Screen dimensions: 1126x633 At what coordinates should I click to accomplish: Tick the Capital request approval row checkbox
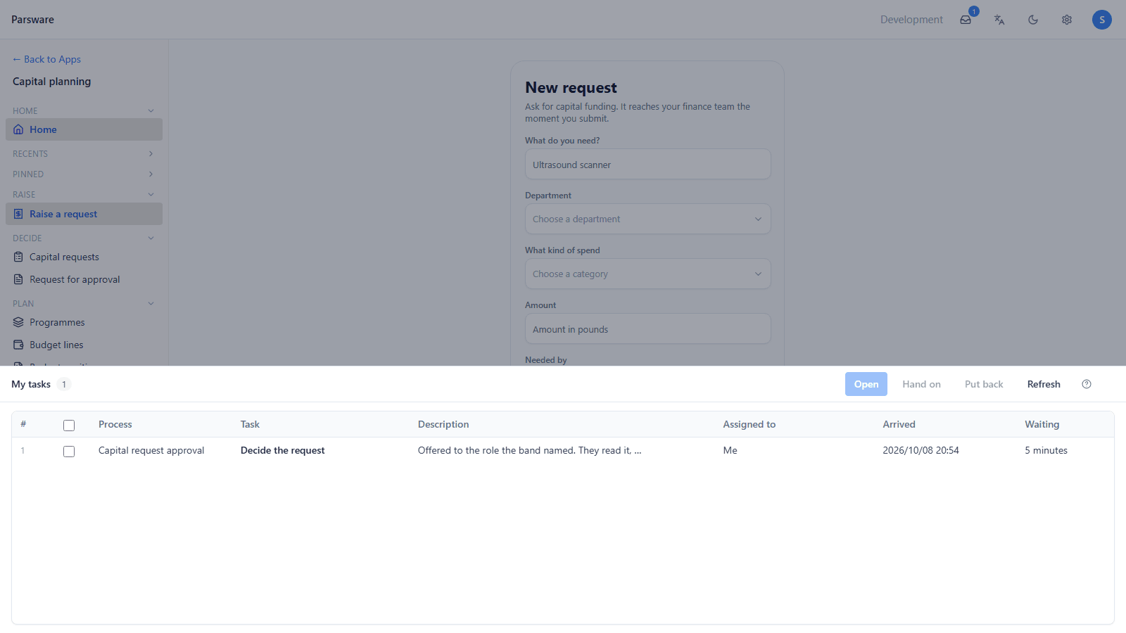pos(69,452)
